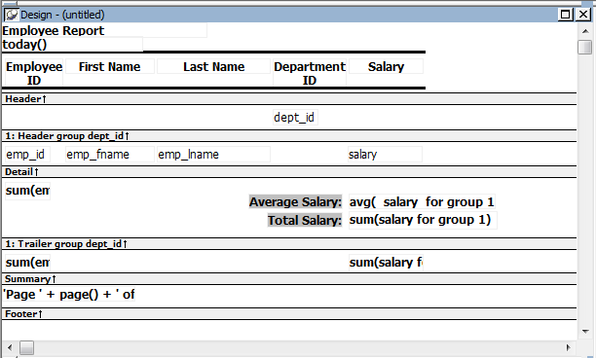The image size is (596, 358).
Task: Select the dept_id column in group header
Action: coord(295,118)
